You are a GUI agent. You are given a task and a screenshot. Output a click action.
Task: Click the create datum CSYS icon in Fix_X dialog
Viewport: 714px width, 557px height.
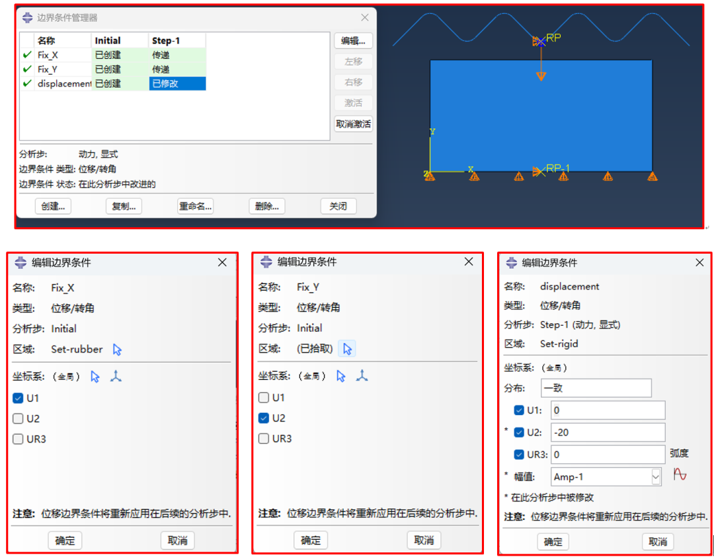tap(116, 376)
